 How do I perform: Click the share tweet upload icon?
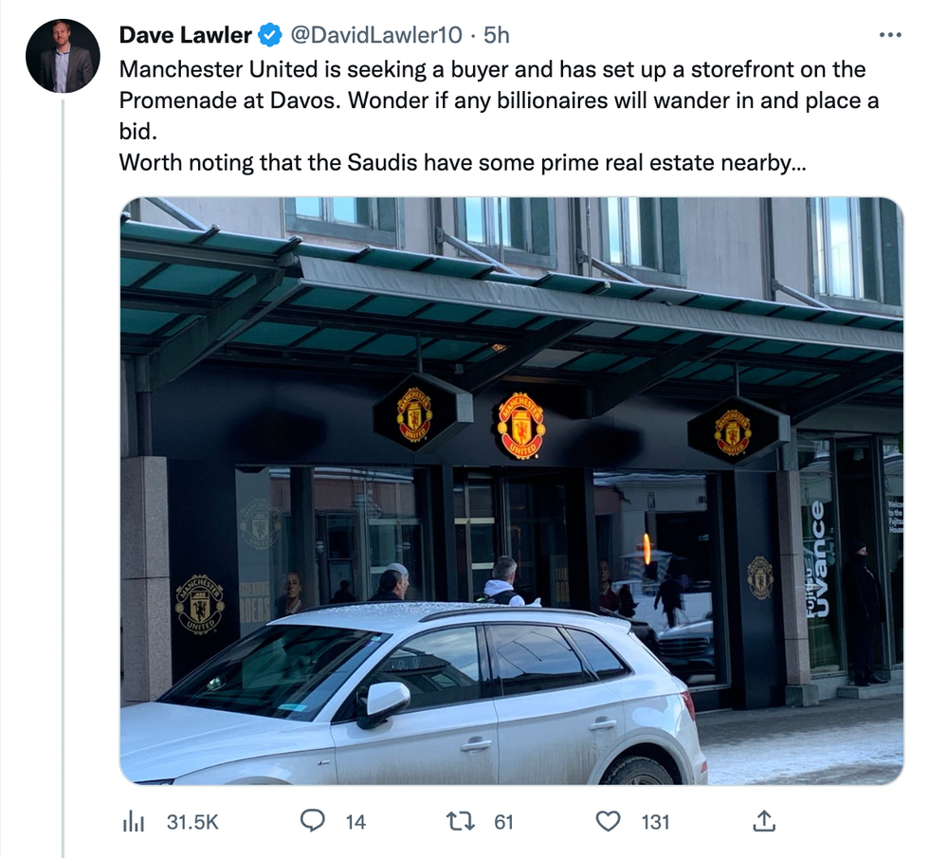click(762, 821)
